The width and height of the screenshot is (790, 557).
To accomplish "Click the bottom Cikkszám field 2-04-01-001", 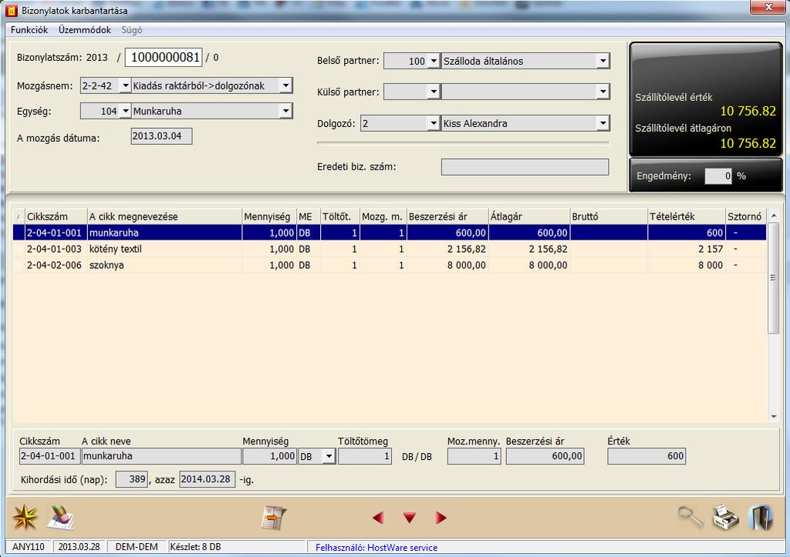I will pyautogui.click(x=49, y=456).
